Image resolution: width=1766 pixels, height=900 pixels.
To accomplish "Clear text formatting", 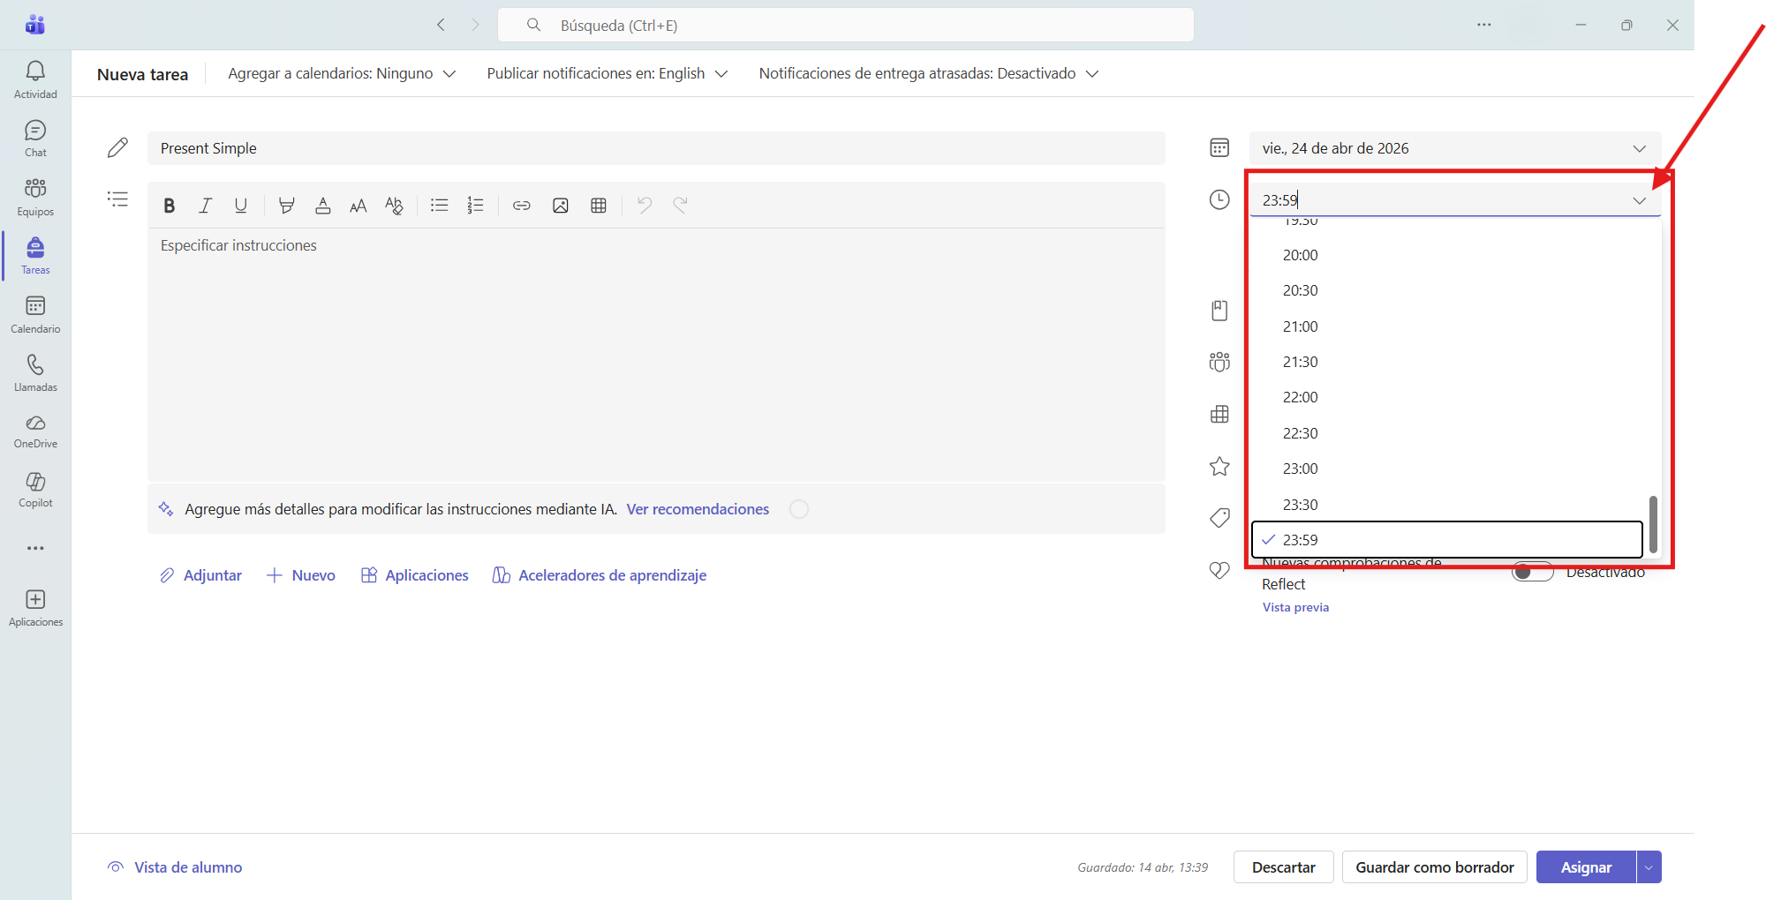I will point(394,206).
